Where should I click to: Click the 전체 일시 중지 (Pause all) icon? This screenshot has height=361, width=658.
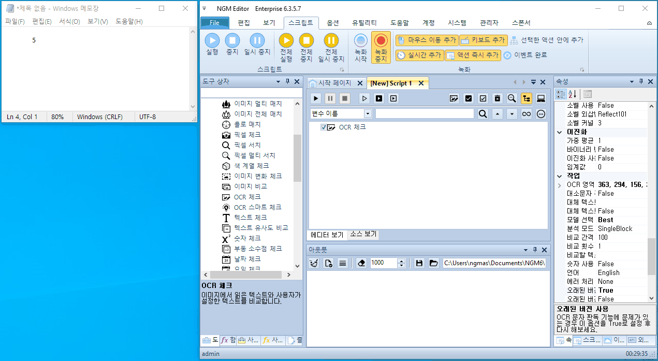331,40
